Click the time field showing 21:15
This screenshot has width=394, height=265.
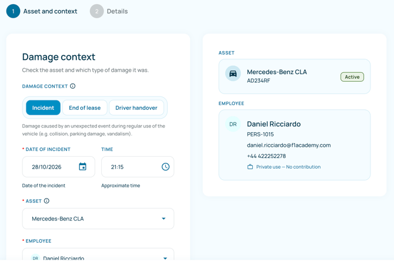[138, 167]
